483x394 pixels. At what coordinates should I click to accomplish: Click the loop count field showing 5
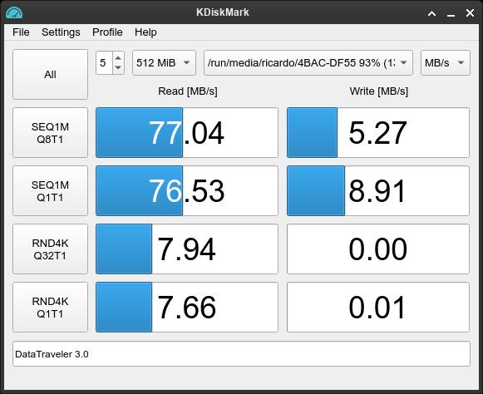point(105,63)
